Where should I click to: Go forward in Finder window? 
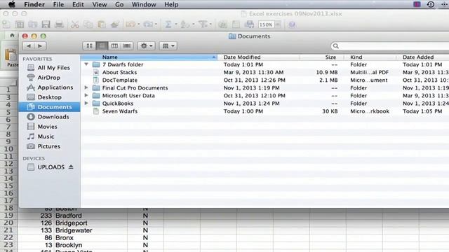(x=40, y=45)
